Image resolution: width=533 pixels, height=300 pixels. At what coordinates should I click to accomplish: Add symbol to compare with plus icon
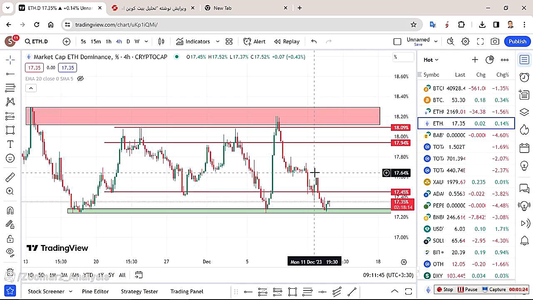click(x=67, y=41)
